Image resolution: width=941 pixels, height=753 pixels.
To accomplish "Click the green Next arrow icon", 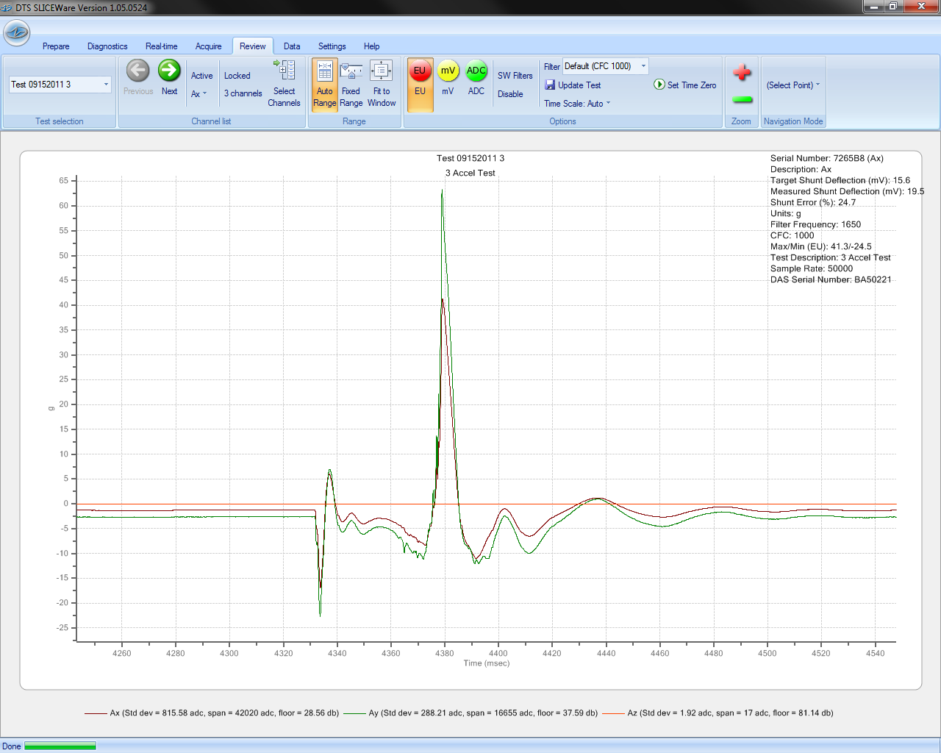I will click(x=169, y=71).
